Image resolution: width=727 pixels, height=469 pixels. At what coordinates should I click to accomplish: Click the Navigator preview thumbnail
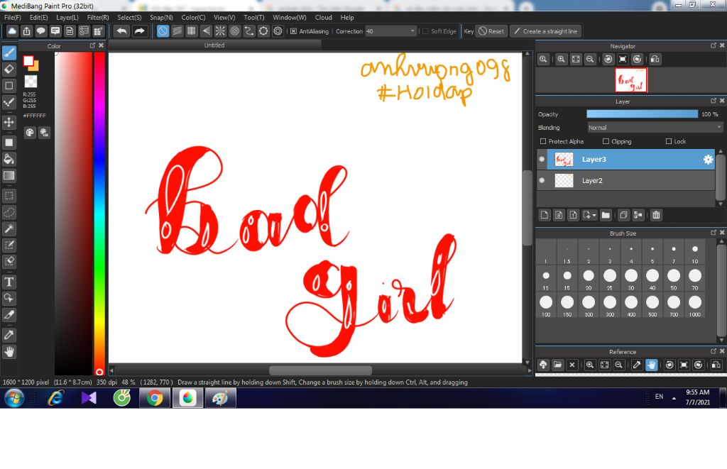click(x=630, y=80)
